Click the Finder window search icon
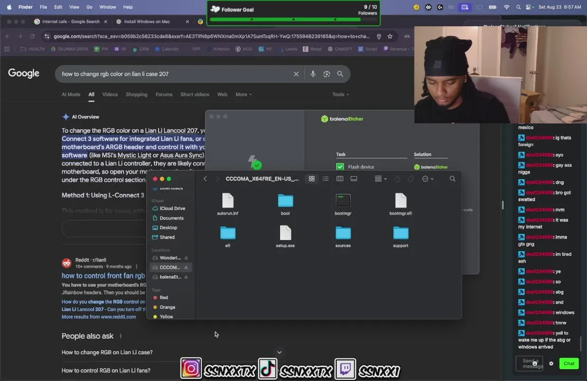This screenshot has height=381, width=587. pyautogui.click(x=452, y=179)
